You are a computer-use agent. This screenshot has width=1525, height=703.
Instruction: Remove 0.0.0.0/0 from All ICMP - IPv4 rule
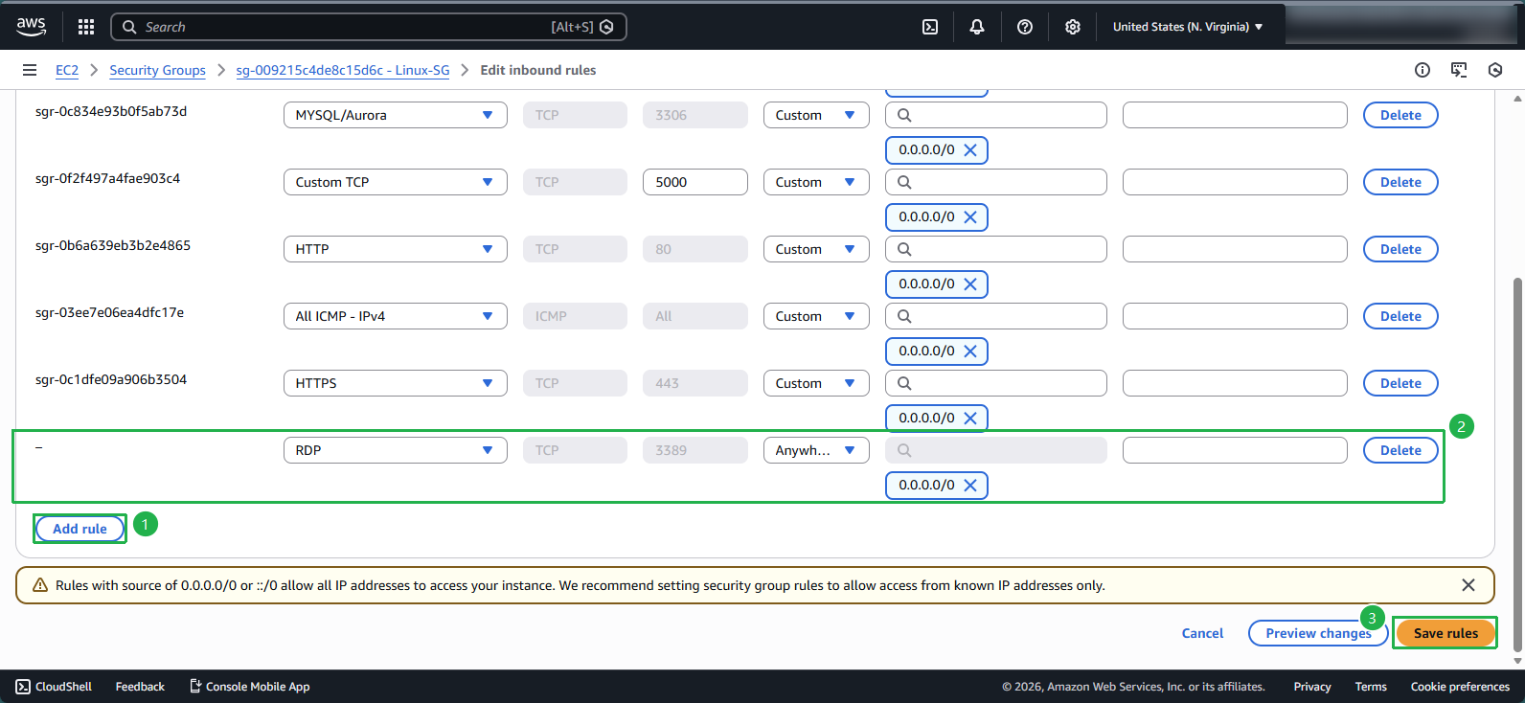(970, 351)
